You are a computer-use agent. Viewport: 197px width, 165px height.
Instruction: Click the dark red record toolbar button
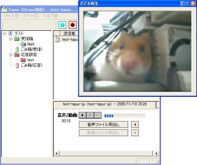coord(73,25)
